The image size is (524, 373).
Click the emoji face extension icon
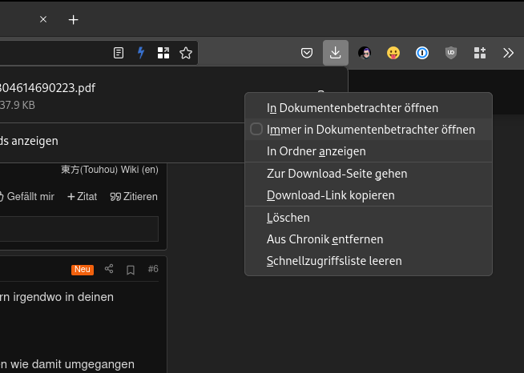pos(393,53)
